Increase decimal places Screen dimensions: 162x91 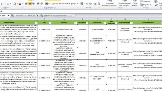95,4
